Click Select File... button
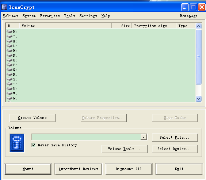 [175, 138]
